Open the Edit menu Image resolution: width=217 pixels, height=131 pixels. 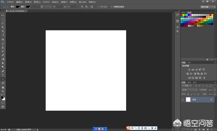click(x=19, y=2)
